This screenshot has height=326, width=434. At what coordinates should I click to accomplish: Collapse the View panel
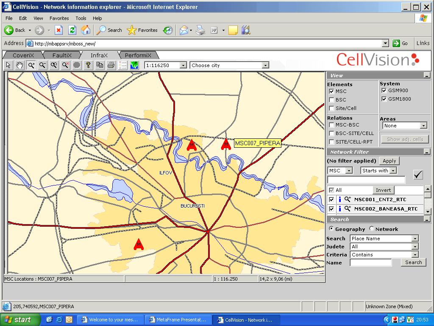[427, 76]
